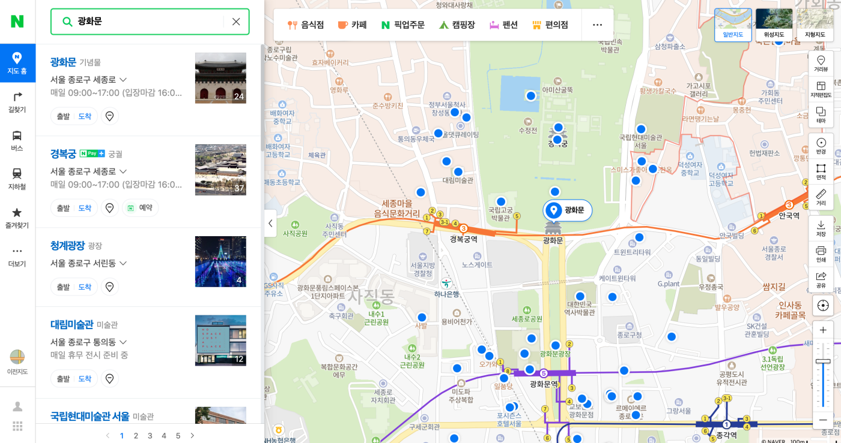Clear the search box with X

pyautogui.click(x=236, y=22)
